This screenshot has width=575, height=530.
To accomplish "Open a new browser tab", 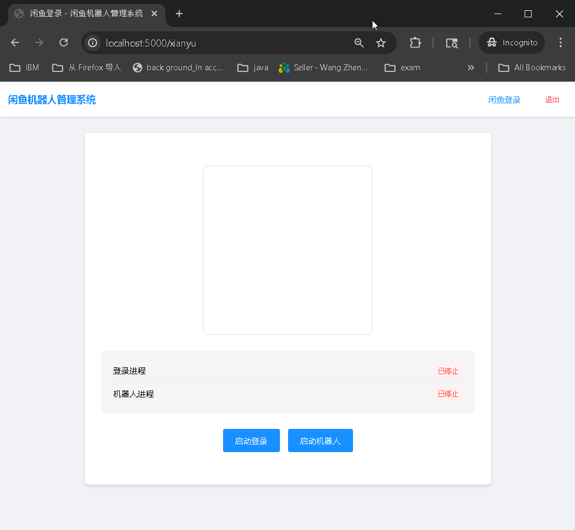I will point(179,14).
